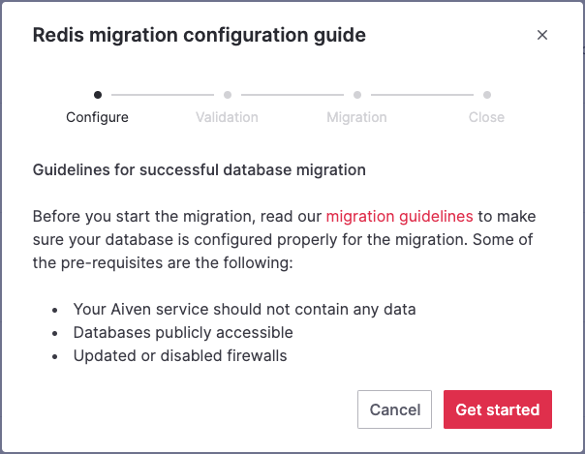
Task: Click the final Close step dot
Action: [x=487, y=95]
